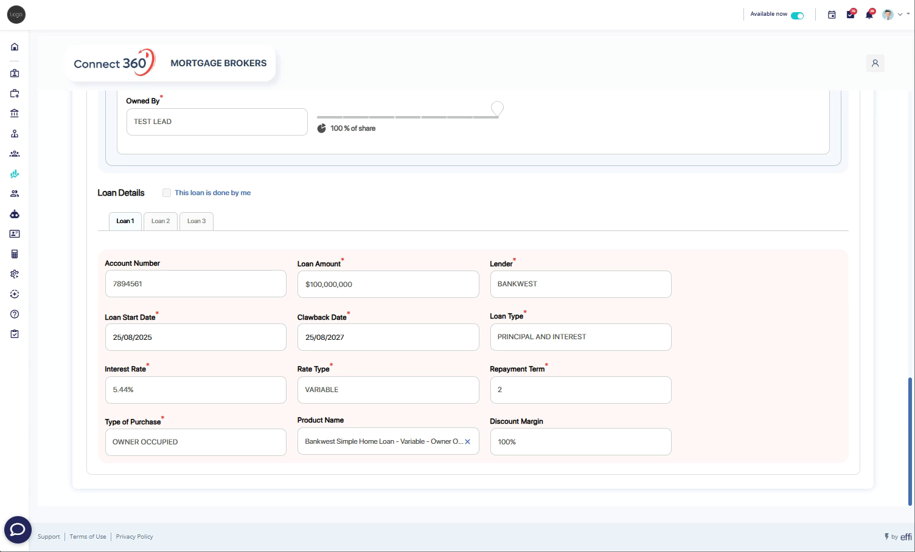Screen dimensions: 915x552
Task: Open the Type of Purchase dropdown
Action: pos(195,442)
